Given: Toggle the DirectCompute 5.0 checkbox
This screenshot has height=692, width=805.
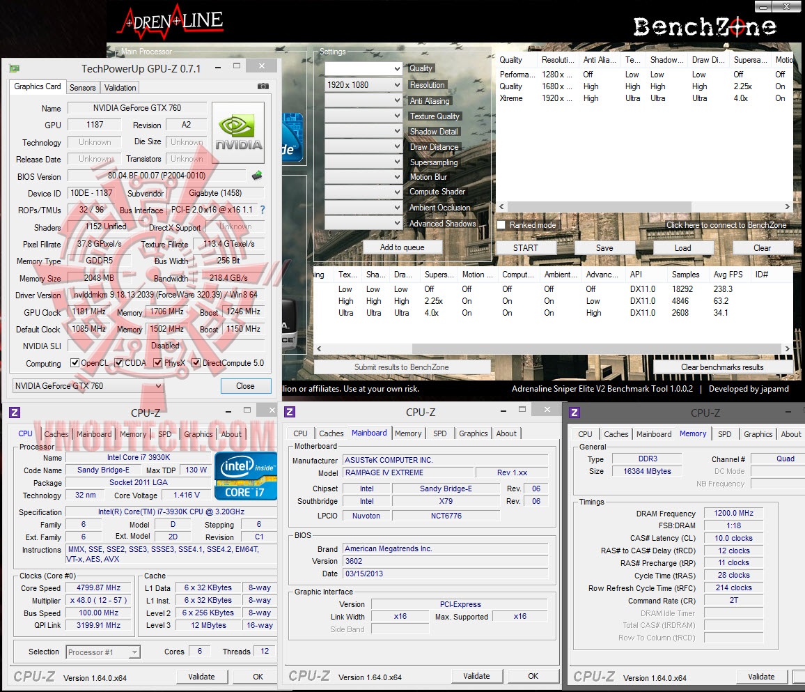Looking at the screenshot, I should click(x=196, y=362).
